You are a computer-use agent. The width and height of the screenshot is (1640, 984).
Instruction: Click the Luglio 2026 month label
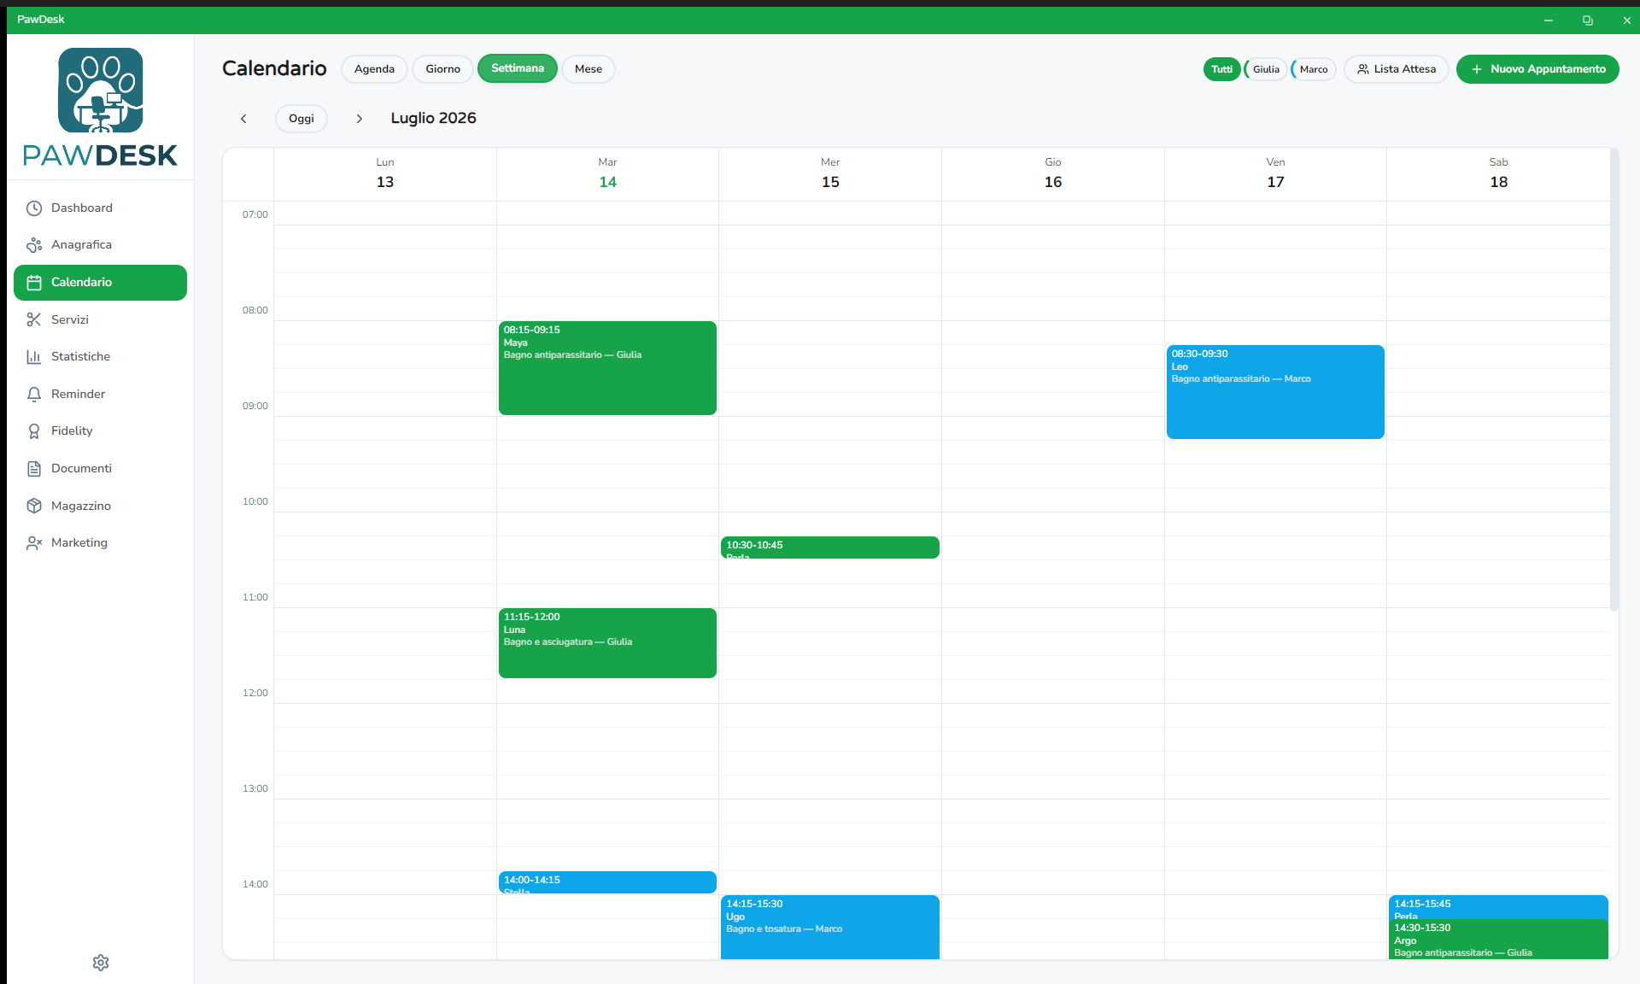pos(433,118)
